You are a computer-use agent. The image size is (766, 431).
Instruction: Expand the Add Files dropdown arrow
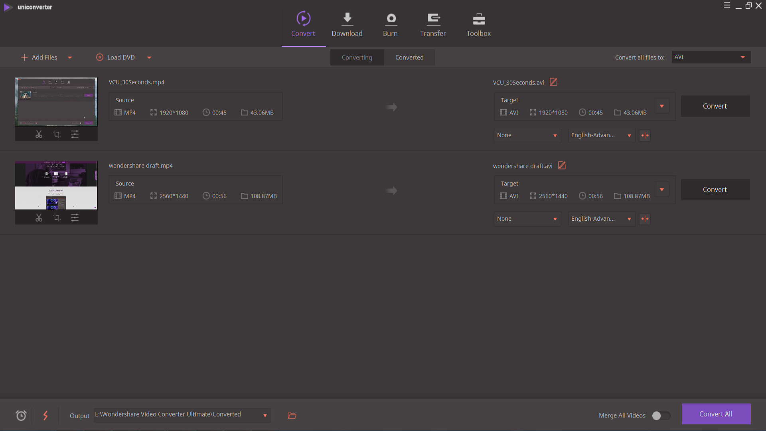tap(70, 58)
